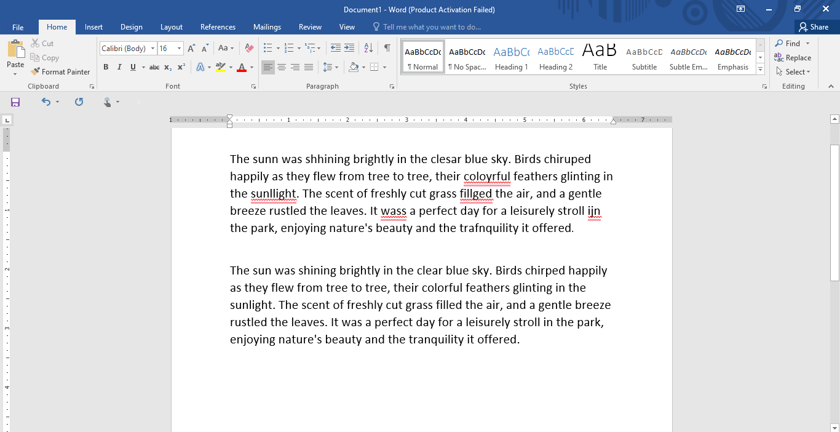This screenshot has width=840, height=432.
Task: Open the References tab
Action: pyautogui.click(x=218, y=27)
